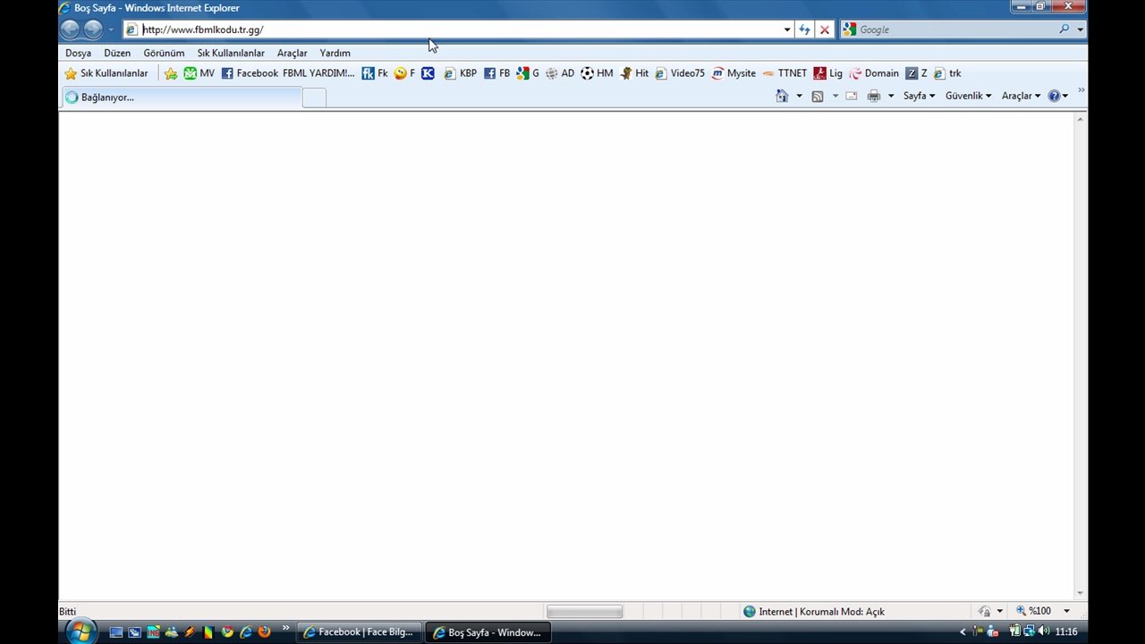
Task: Open the Z favorites shortcut
Action: [x=916, y=73]
